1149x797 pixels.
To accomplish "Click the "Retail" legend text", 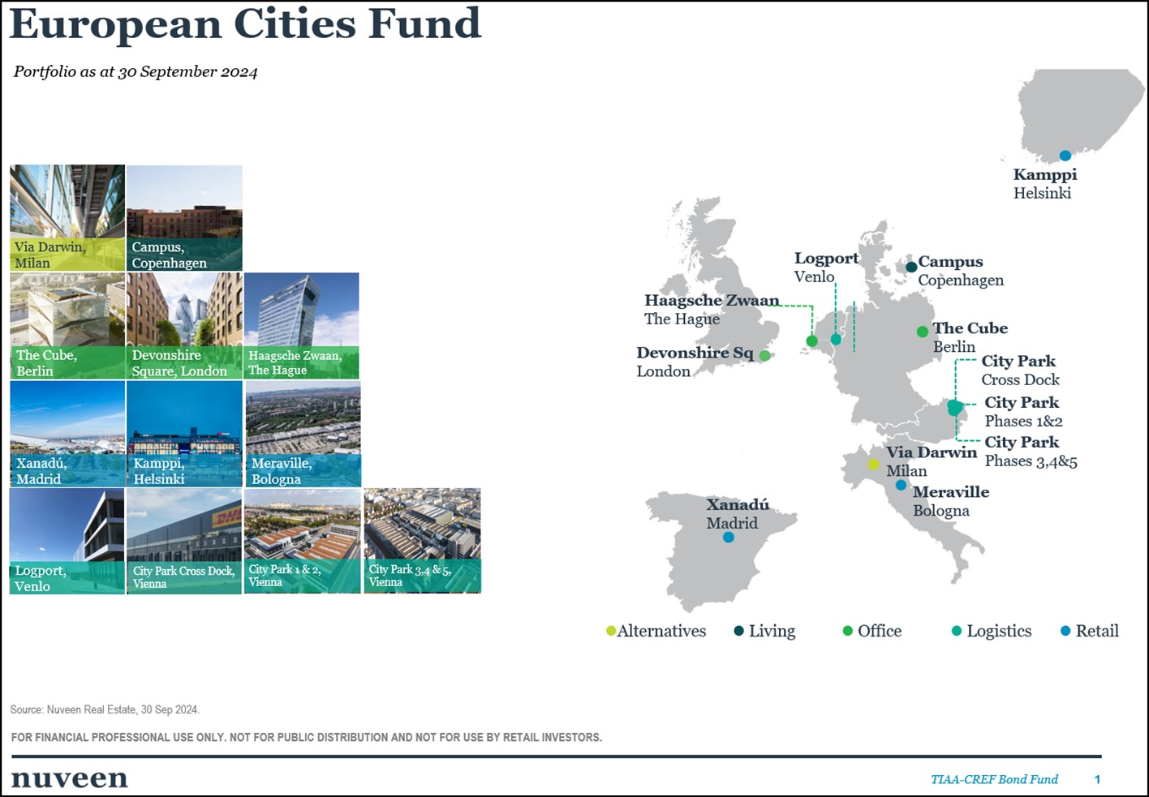I will [x=1097, y=631].
